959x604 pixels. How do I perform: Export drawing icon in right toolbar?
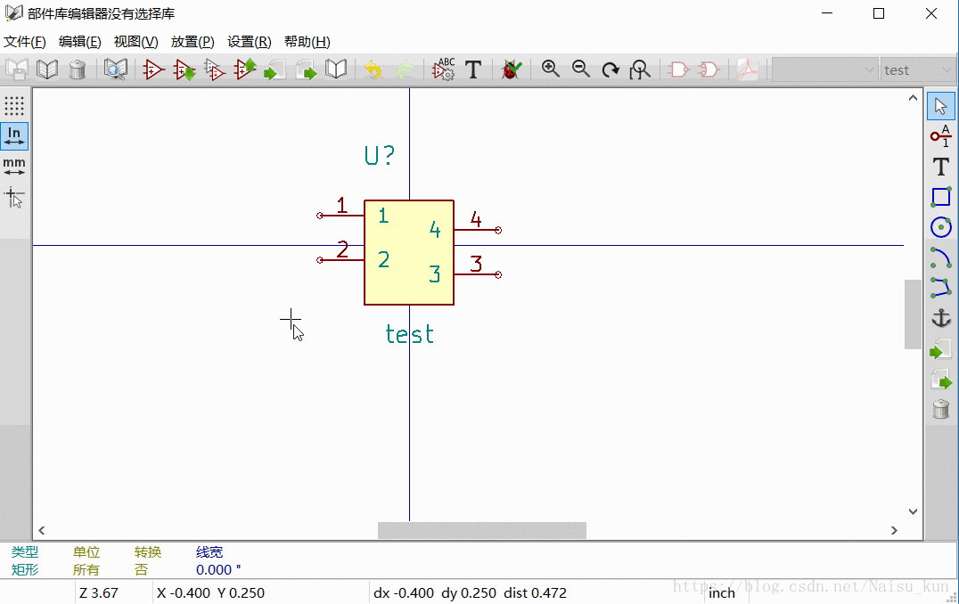[940, 379]
